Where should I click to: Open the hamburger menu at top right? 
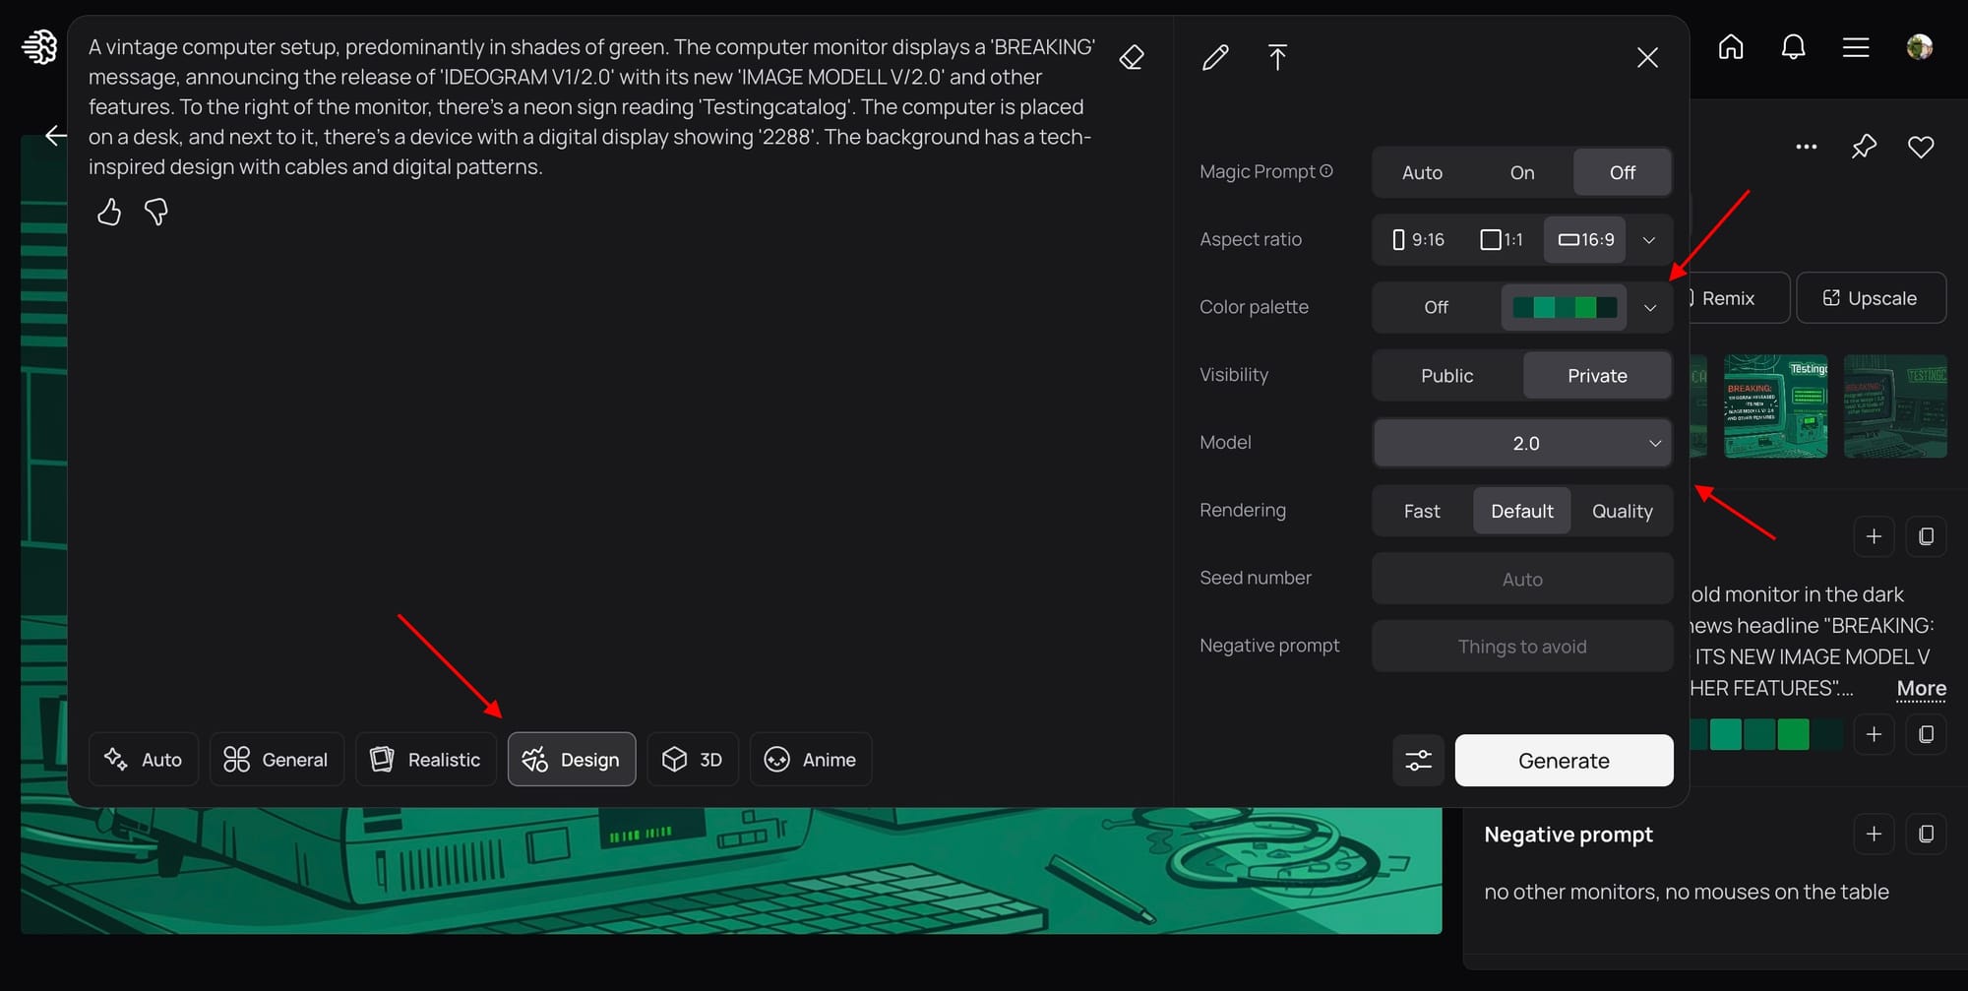pyautogui.click(x=1856, y=46)
